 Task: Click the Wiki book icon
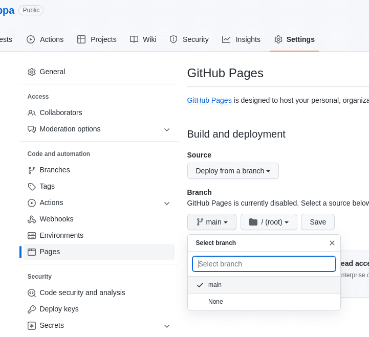[134, 39]
